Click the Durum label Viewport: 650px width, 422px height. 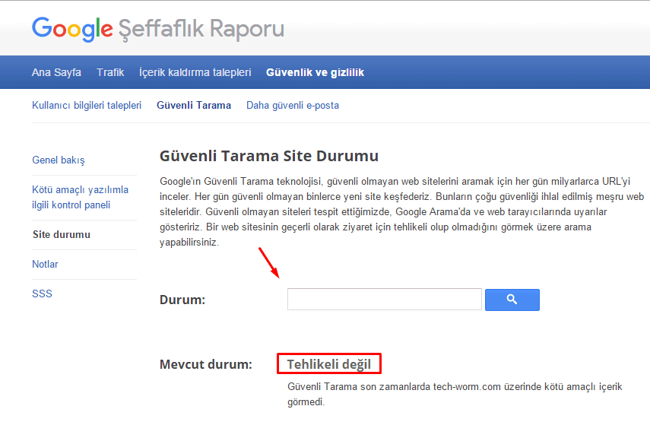coord(182,300)
